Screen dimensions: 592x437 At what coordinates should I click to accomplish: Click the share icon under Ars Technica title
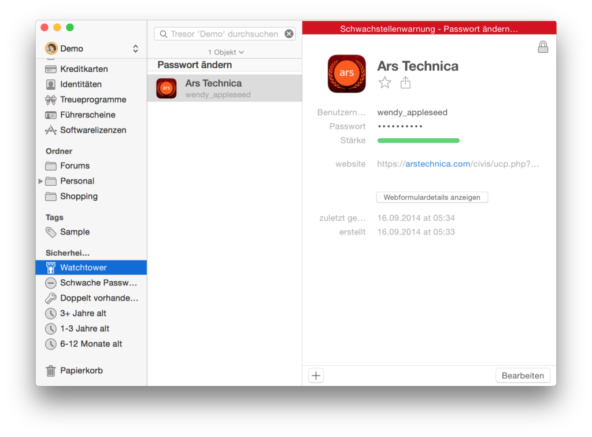click(x=405, y=82)
